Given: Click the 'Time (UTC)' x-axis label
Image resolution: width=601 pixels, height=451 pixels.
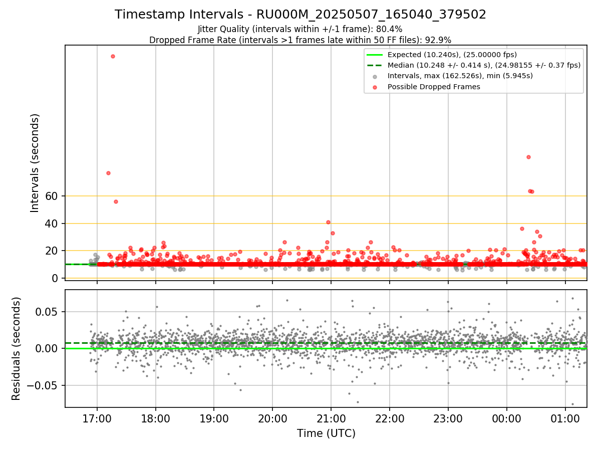Looking at the screenshot, I should pos(326,433).
